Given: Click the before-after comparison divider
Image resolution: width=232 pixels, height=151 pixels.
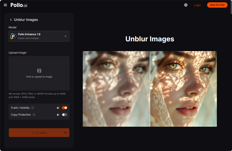Looking at the screenshot, I should tap(150, 89).
